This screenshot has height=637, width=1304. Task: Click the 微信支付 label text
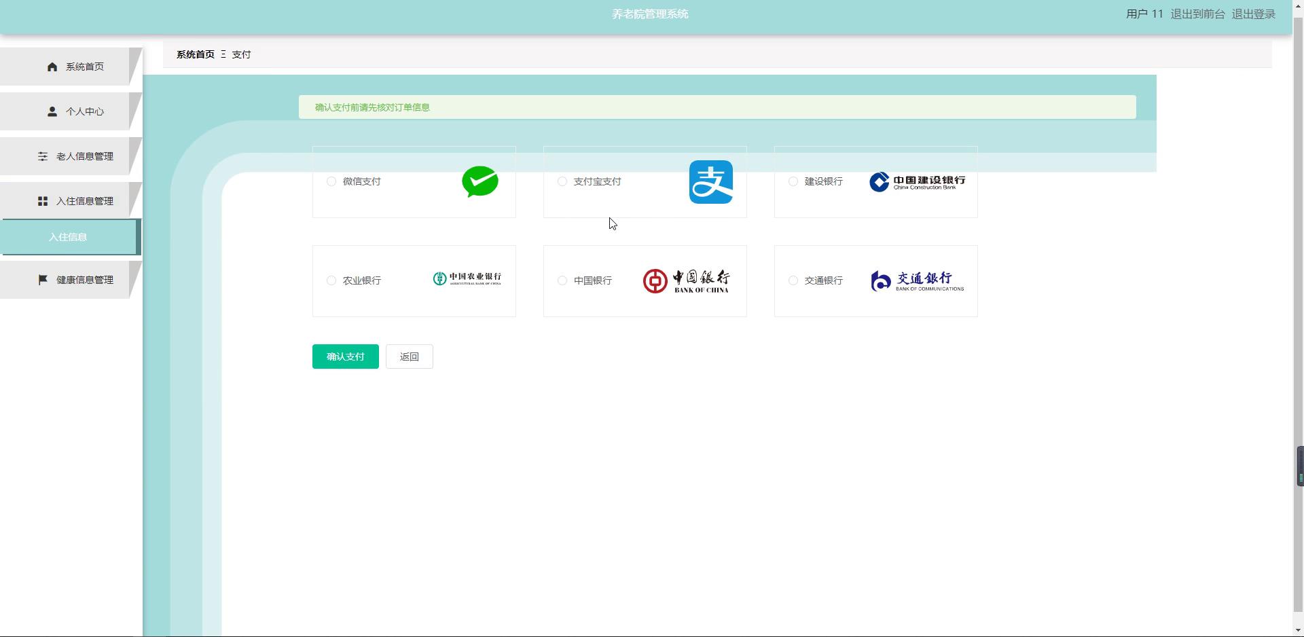(x=361, y=181)
